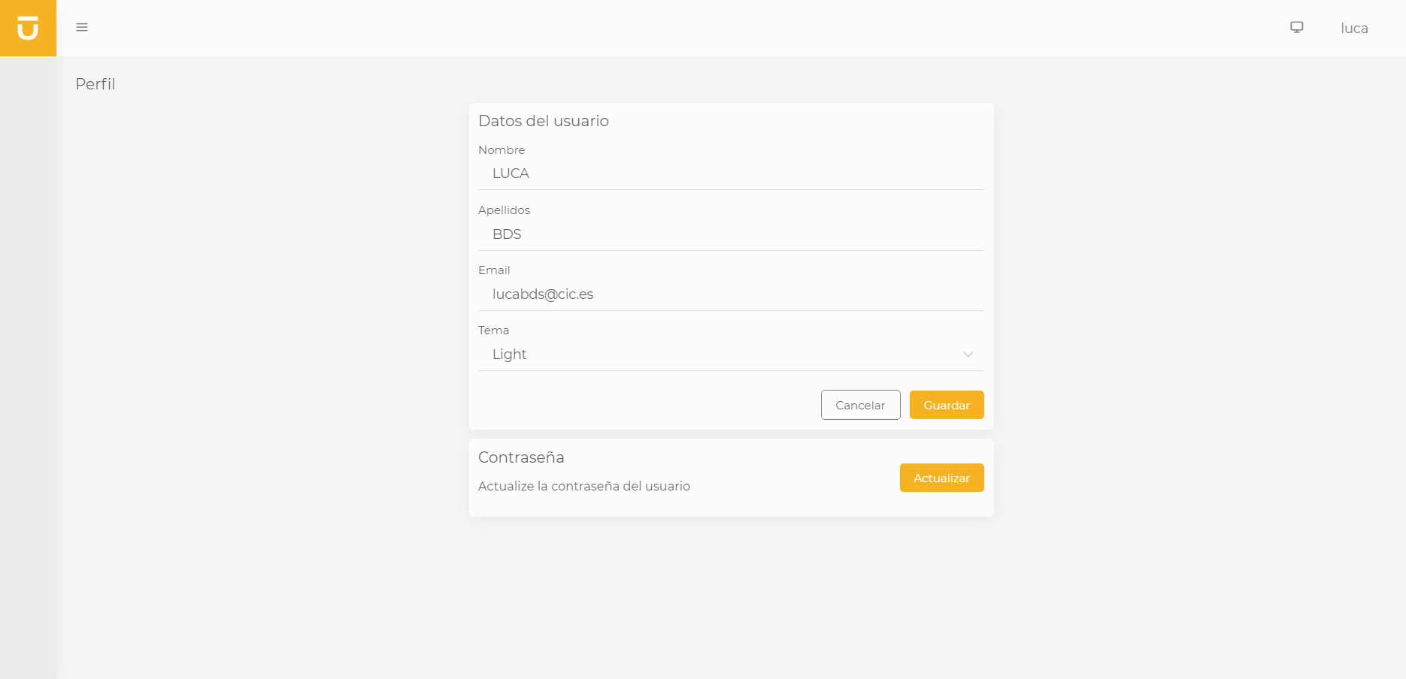
Task: Click Actualizar to update password
Action: click(941, 478)
